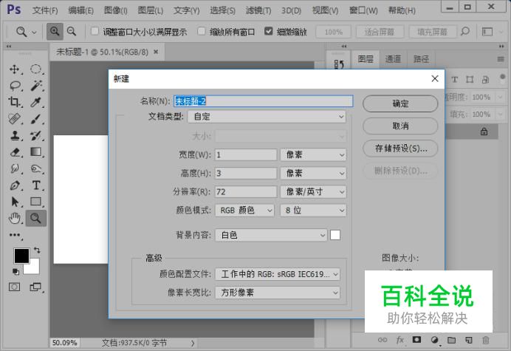Select the Brush tool
Image resolution: width=511 pixels, height=351 pixels.
(x=36, y=119)
